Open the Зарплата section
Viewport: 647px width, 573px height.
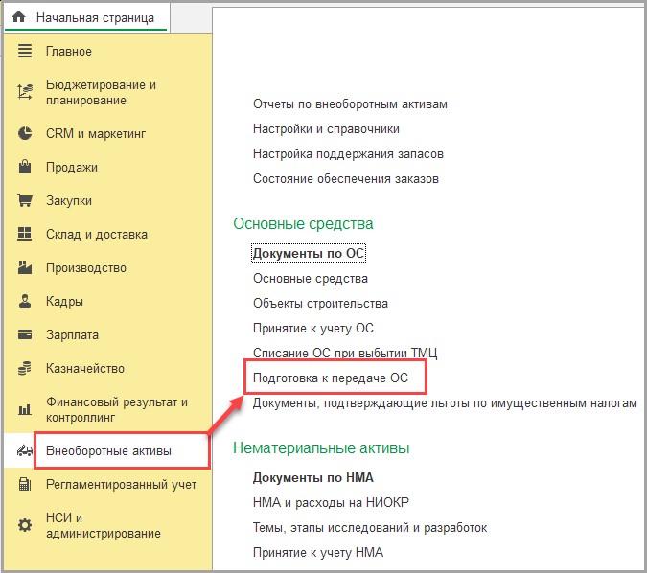click(72, 335)
